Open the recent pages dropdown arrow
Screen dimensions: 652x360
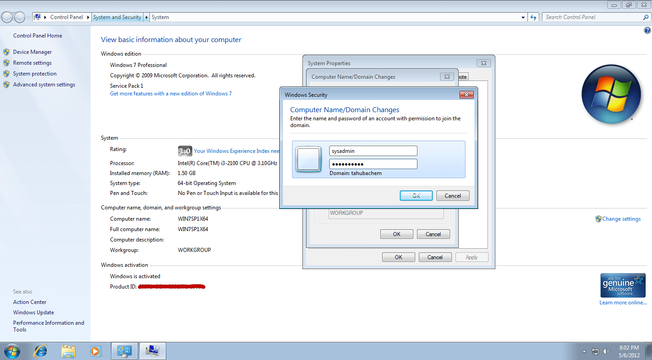click(x=29, y=18)
